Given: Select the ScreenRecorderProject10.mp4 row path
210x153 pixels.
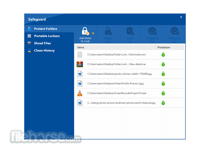Looking at the screenshot, I should point(117,93).
